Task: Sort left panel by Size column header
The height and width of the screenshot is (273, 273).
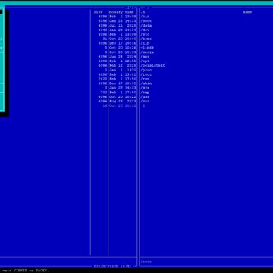Action: tap(99, 12)
